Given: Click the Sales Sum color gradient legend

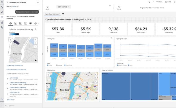Looking at the screenshot, I should [14, 34].
